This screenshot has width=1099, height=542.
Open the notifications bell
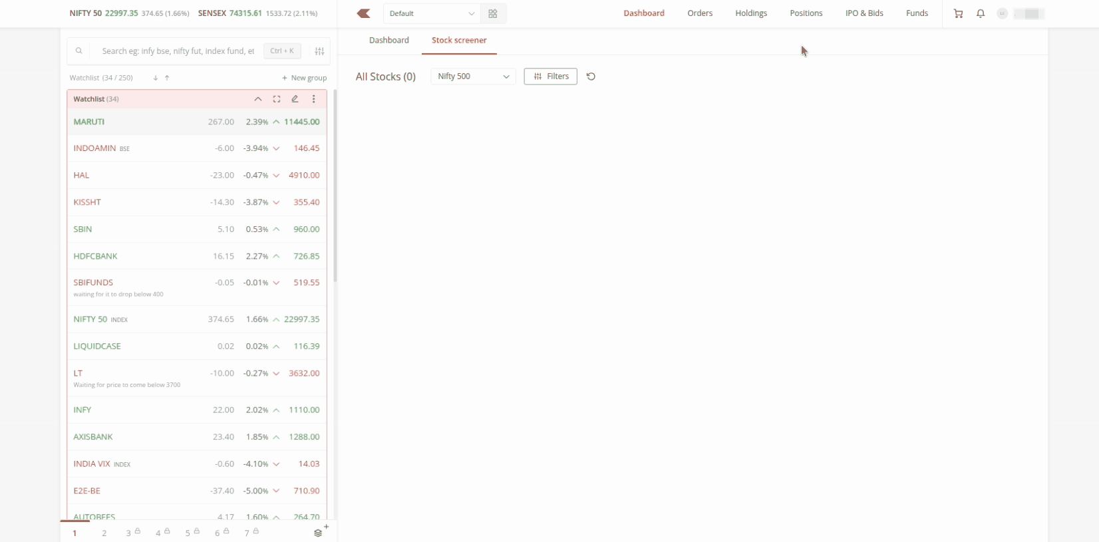pyautogui.click(x=981, y=13)
